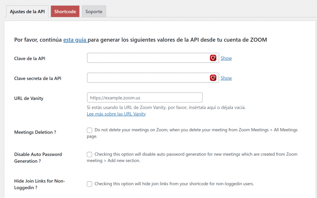Viewport: 317px width, 198px height.
Task: Select the Ajustes de la API tab
Action: point(27,11)
